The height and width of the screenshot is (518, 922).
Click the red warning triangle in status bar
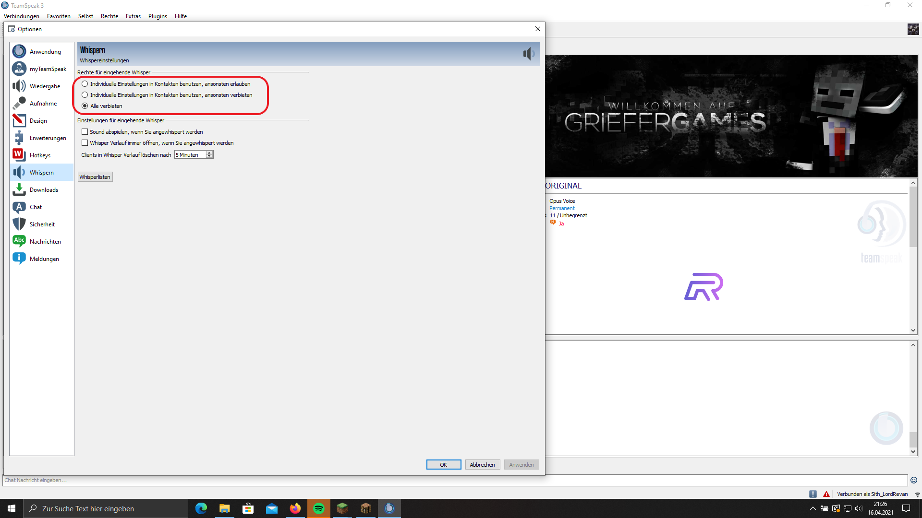click(826, 494)
